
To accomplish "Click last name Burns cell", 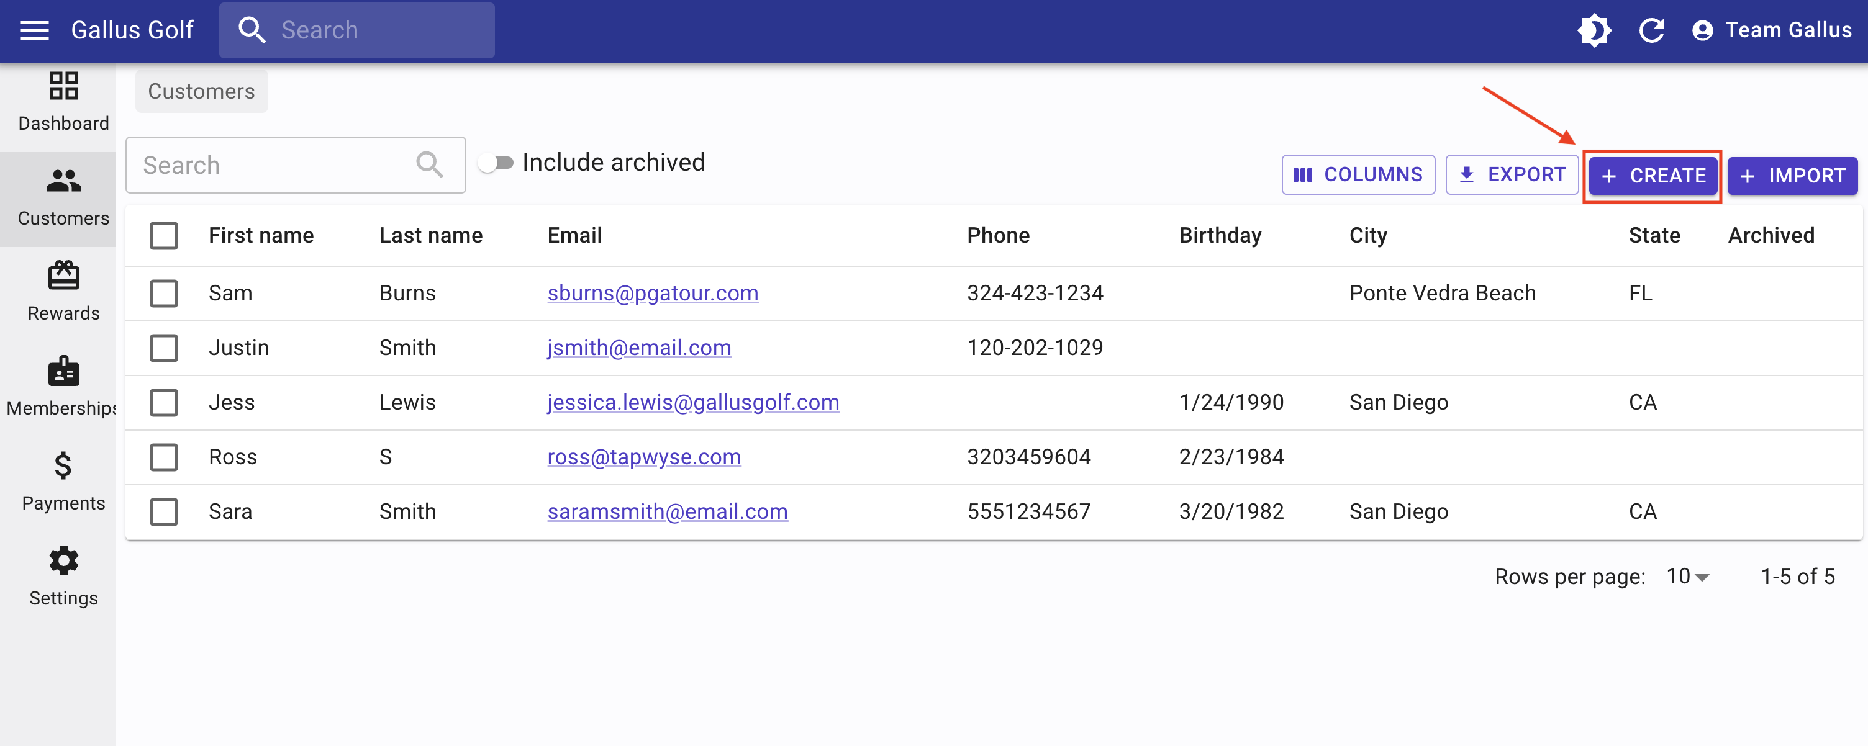I will [407, 293].
